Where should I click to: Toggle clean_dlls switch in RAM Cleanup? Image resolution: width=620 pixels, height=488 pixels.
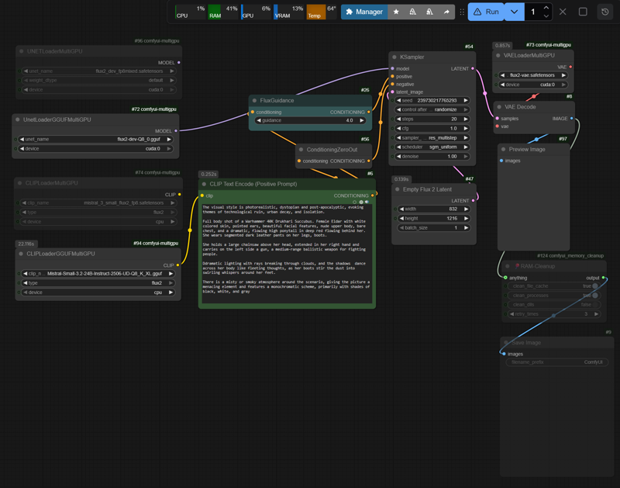594,305
